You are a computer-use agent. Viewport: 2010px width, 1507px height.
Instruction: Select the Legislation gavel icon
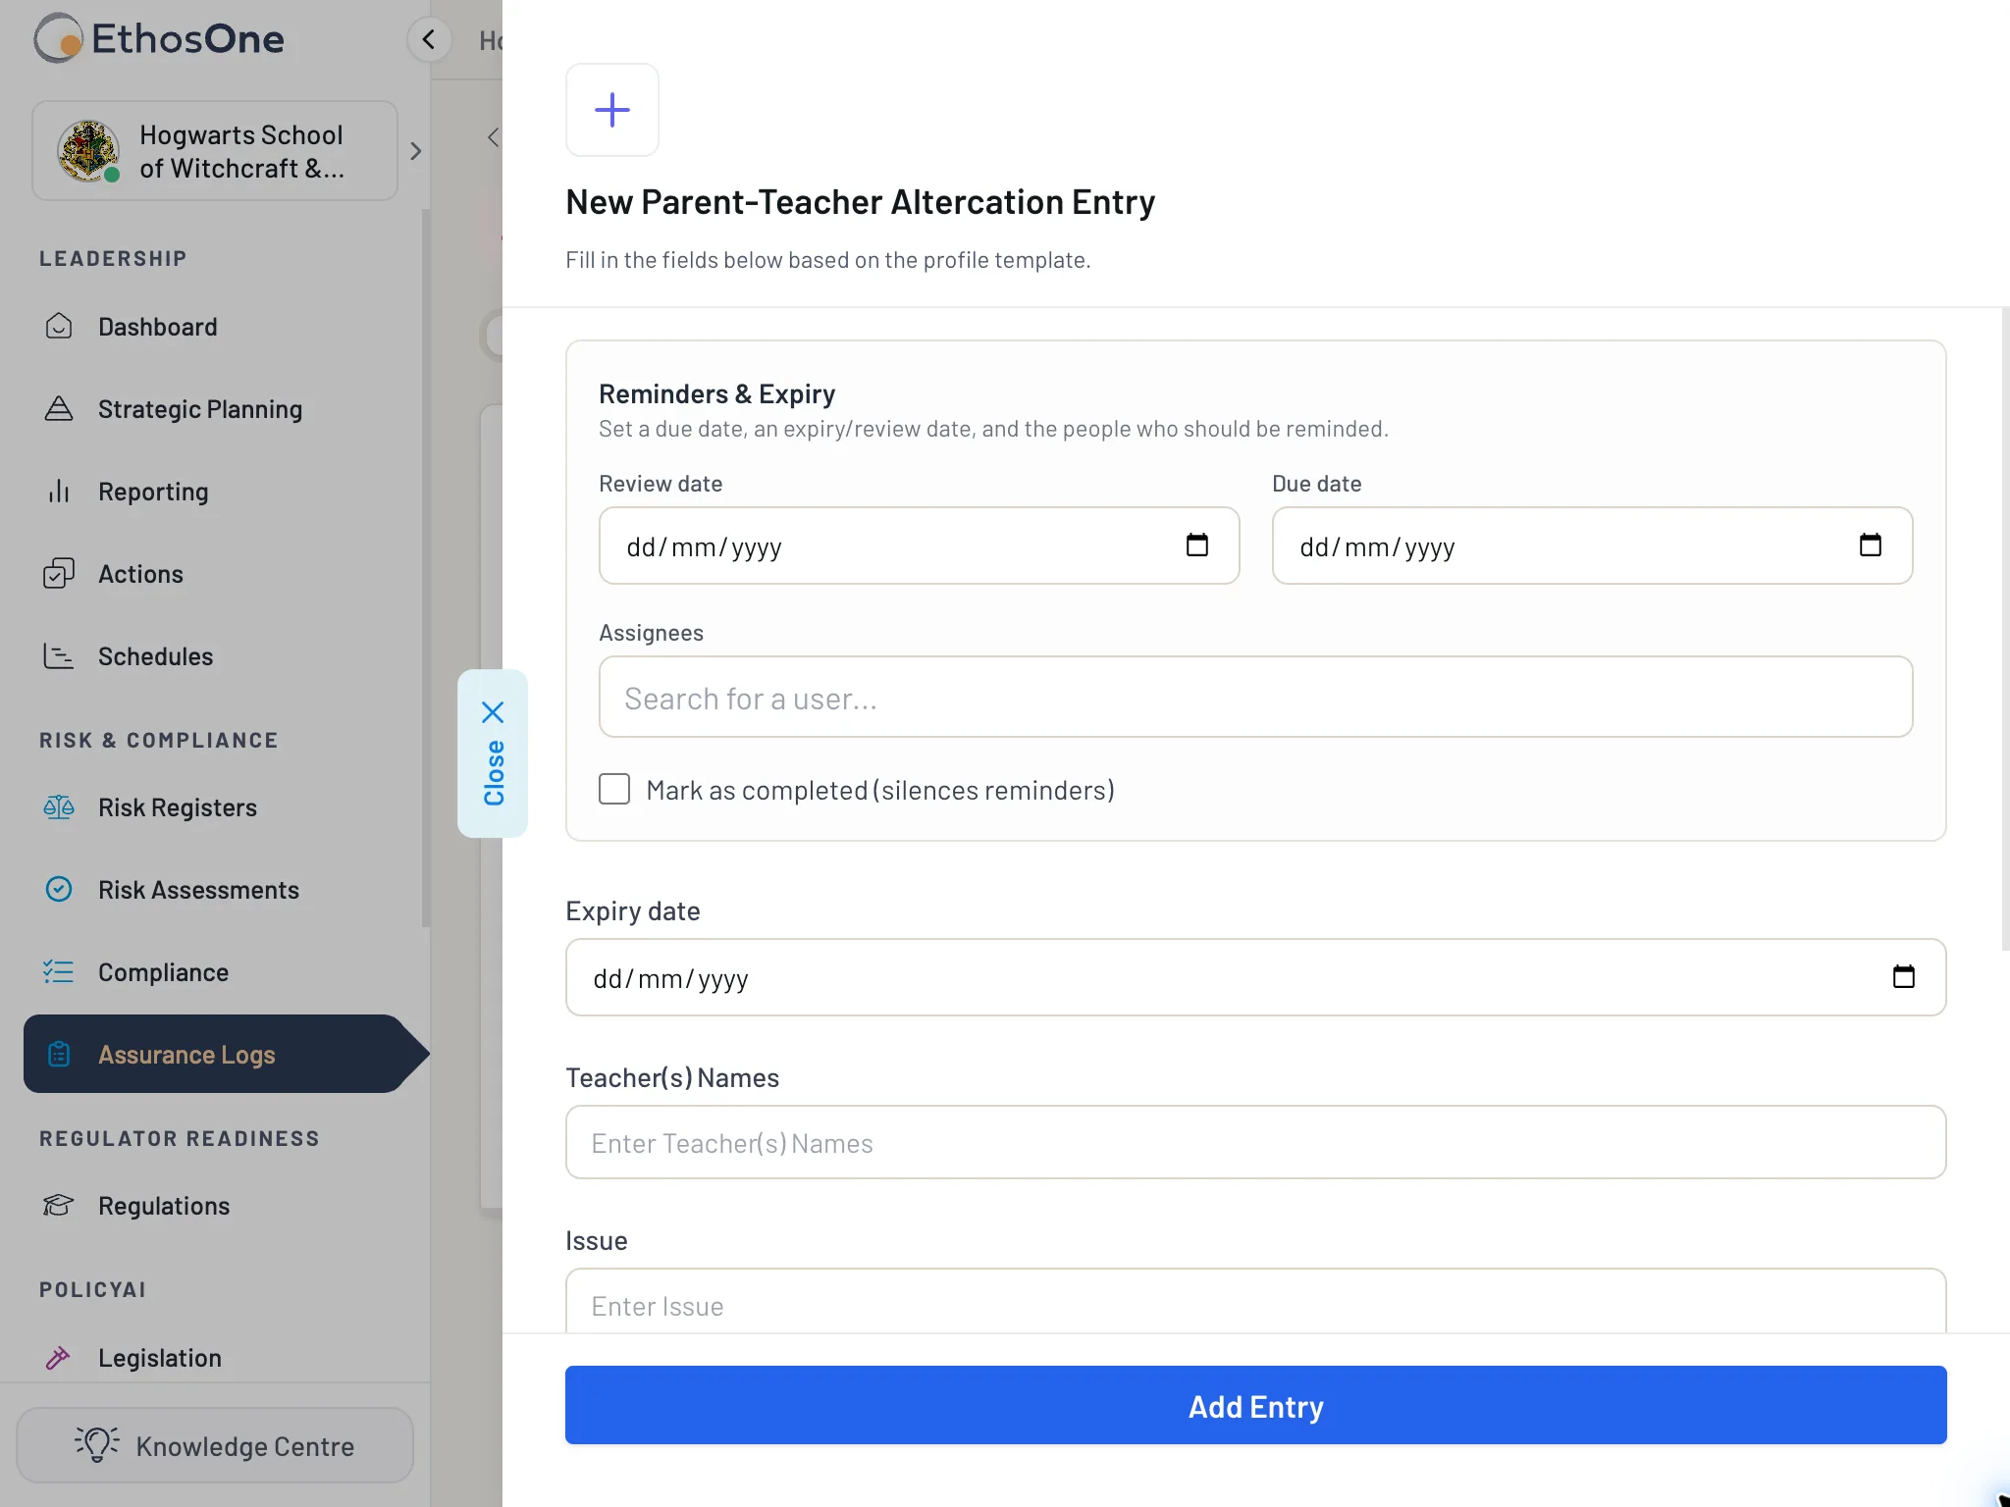(59, 1358)
